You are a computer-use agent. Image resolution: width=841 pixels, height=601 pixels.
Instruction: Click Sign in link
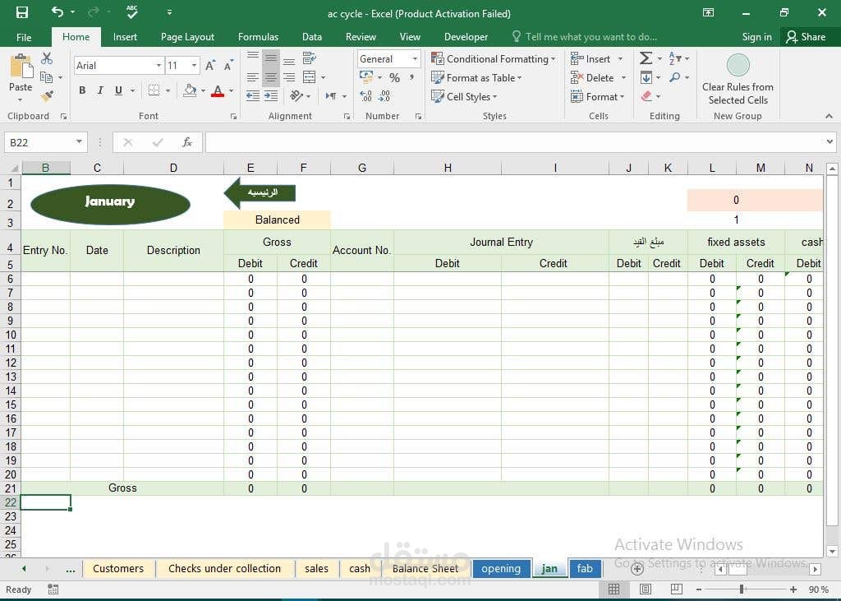[756, 37]
